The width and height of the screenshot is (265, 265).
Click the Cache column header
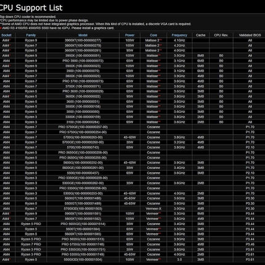(200, 35)
